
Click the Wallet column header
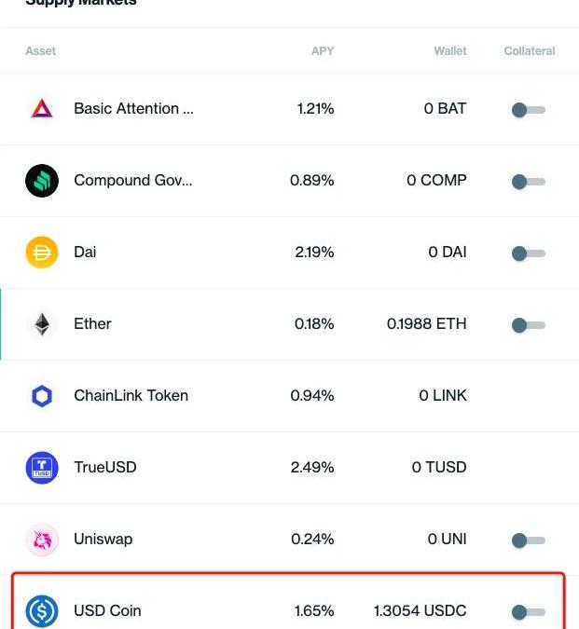pos(449,51)
